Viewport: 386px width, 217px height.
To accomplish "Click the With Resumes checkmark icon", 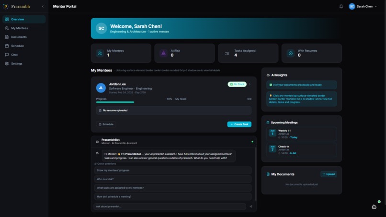I will [x=291, y=53].
